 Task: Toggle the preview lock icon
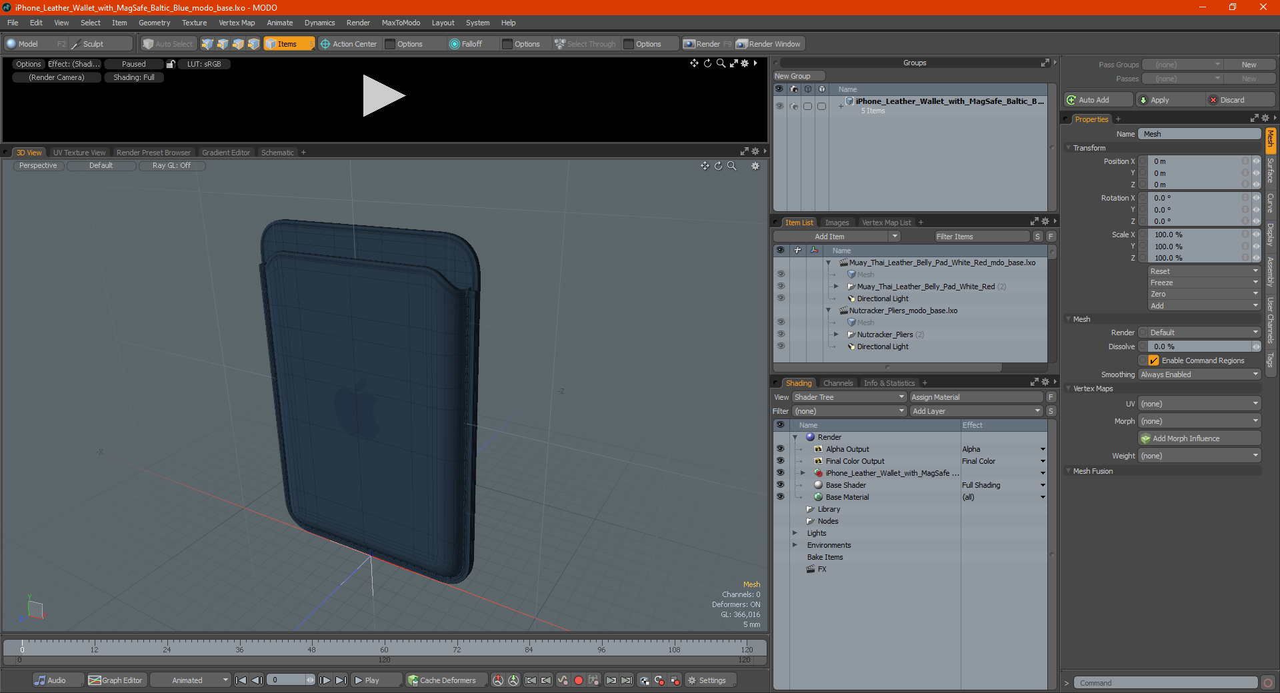point(171,64)
